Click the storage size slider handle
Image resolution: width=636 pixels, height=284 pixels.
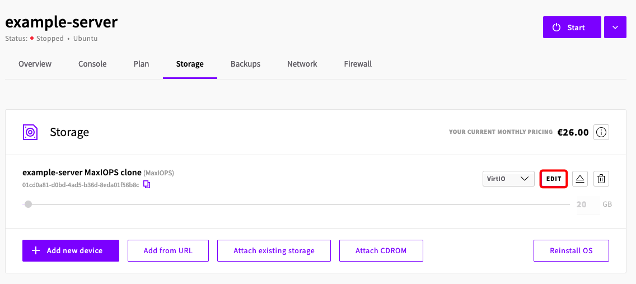tap(28, 204)
